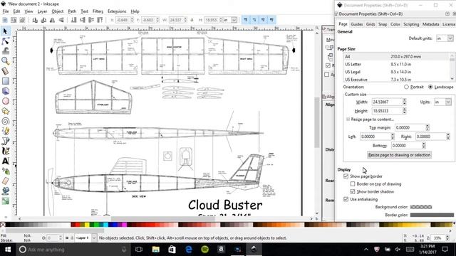Toggle Layer 1 visibility in status bar
Screen dimensions: 456x256
(x=67, y=238)
